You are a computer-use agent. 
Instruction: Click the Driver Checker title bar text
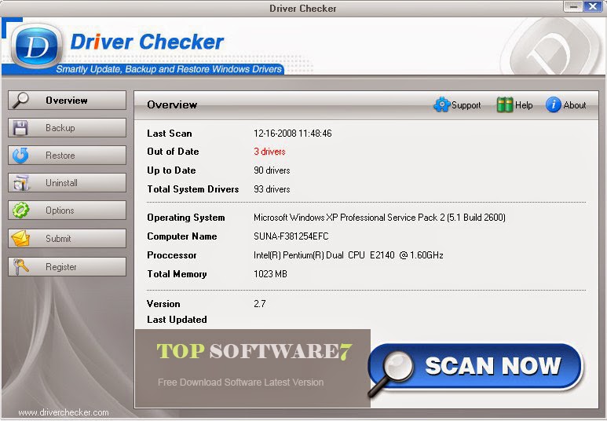pyautogui.click(x=303, y=8)
